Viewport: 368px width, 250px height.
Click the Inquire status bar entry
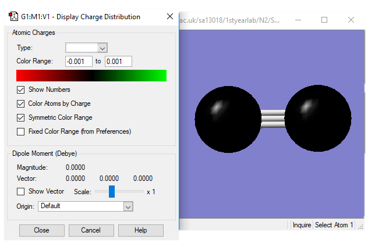click(302, 225)
